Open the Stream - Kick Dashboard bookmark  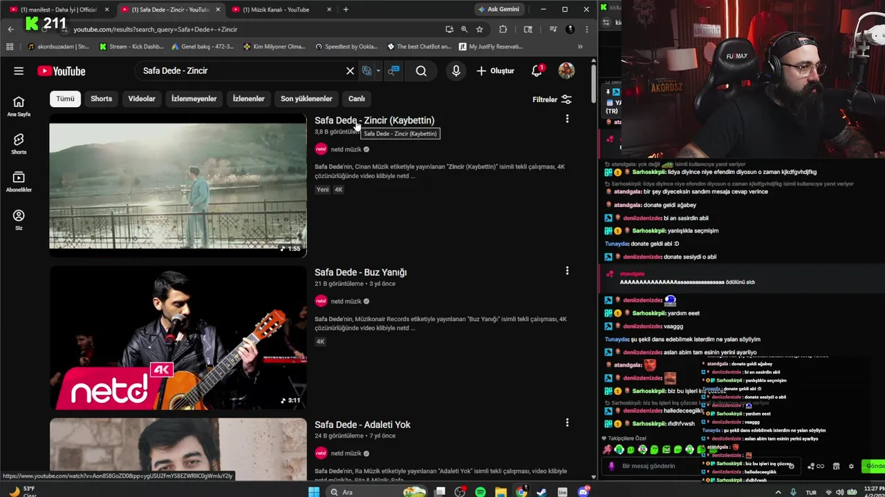click(131, 47)
